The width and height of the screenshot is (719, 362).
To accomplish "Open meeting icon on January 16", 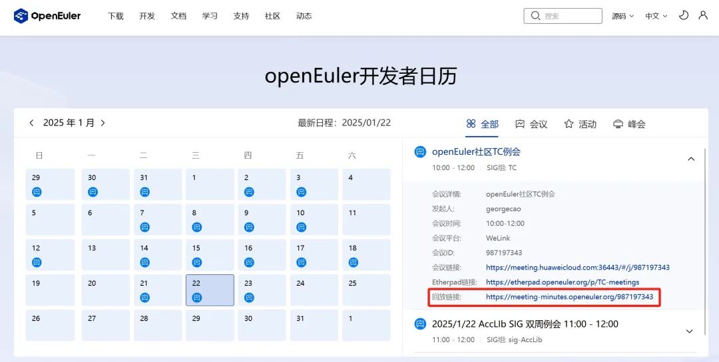I will [x=249, y=262].
